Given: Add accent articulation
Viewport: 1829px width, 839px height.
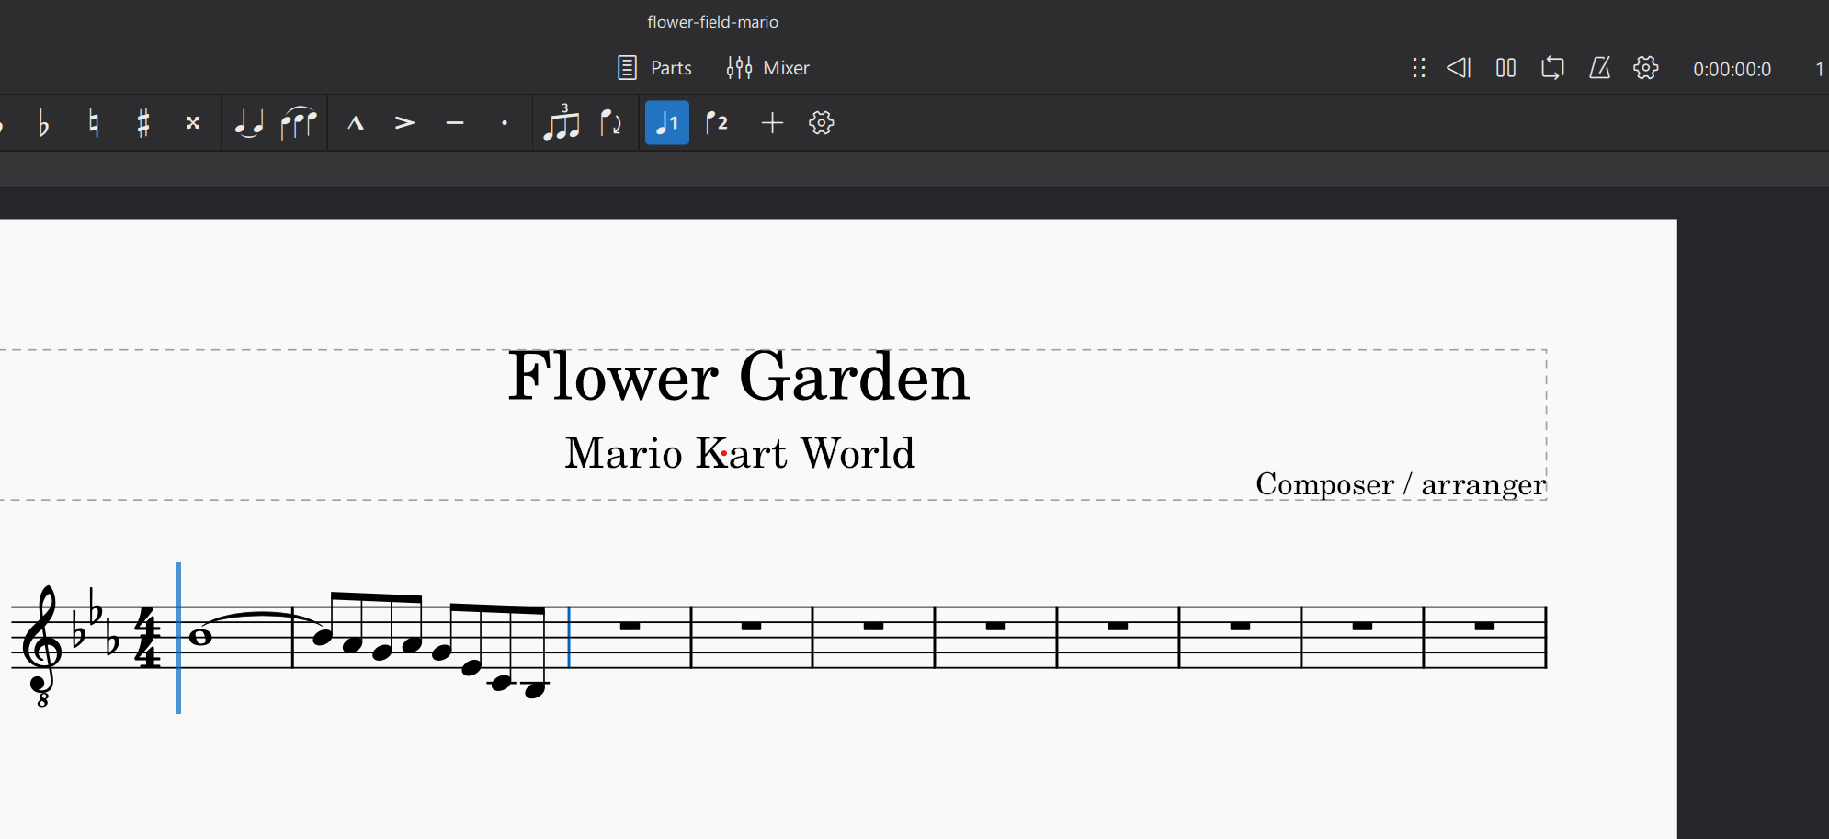Looking at the screenshot, I should tap(405, 122).
